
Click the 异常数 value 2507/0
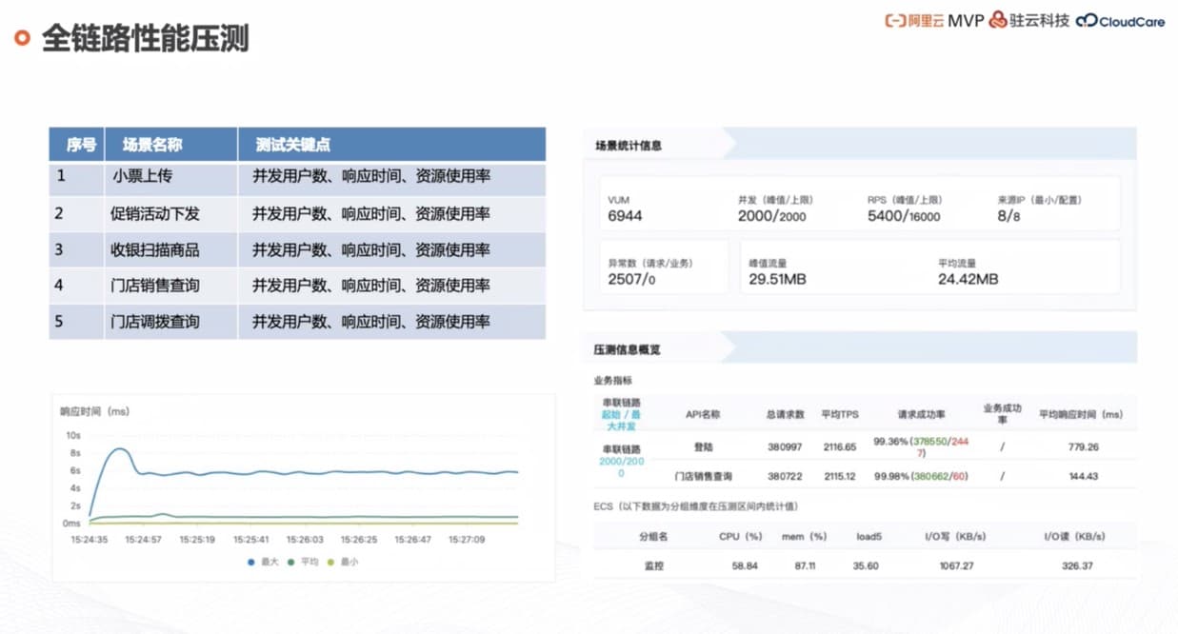(632, 279)
